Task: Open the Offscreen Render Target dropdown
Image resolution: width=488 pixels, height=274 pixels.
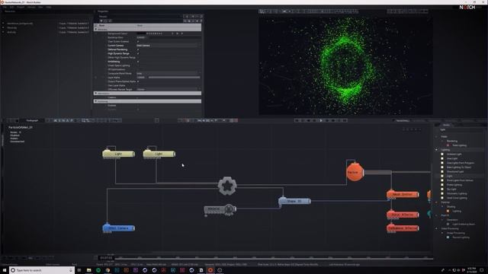Action: pos(168,89)
